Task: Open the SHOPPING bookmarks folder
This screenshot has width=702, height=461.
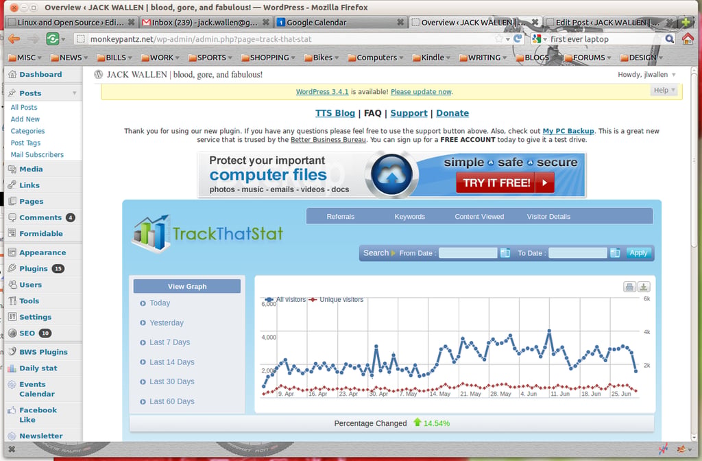Action: pyautogui.click(x=268, y=58)
